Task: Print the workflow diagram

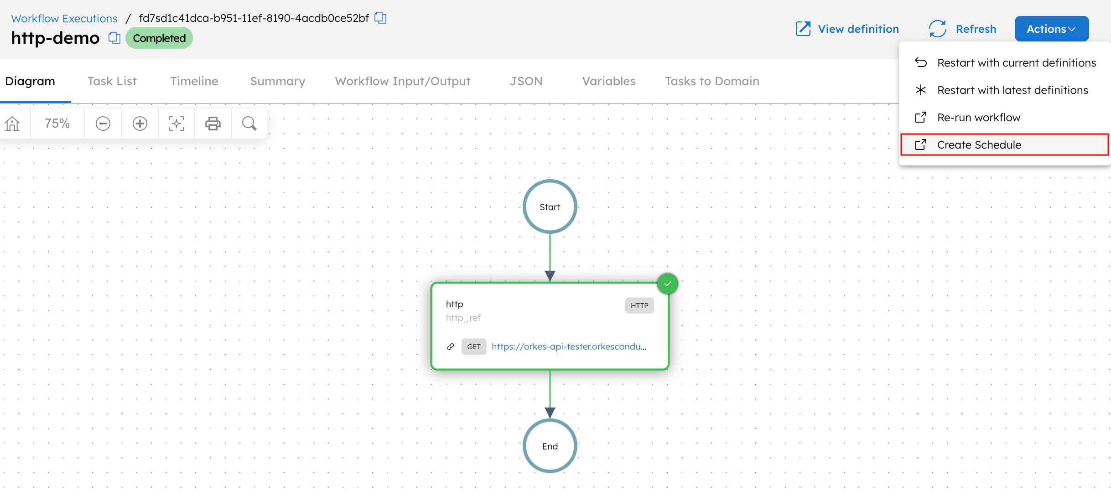Action: 213,124
